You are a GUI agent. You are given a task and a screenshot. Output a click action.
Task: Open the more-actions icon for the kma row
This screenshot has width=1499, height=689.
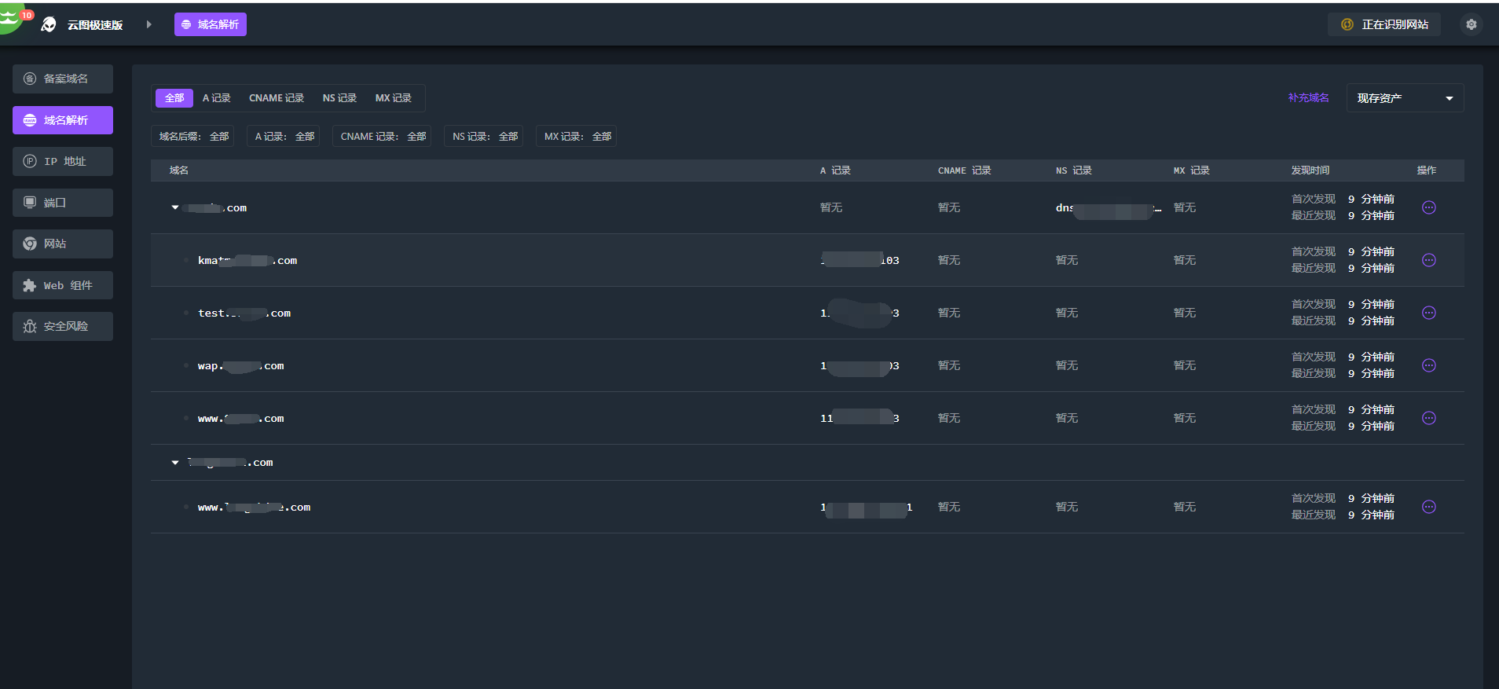(x=1428, y=260)
